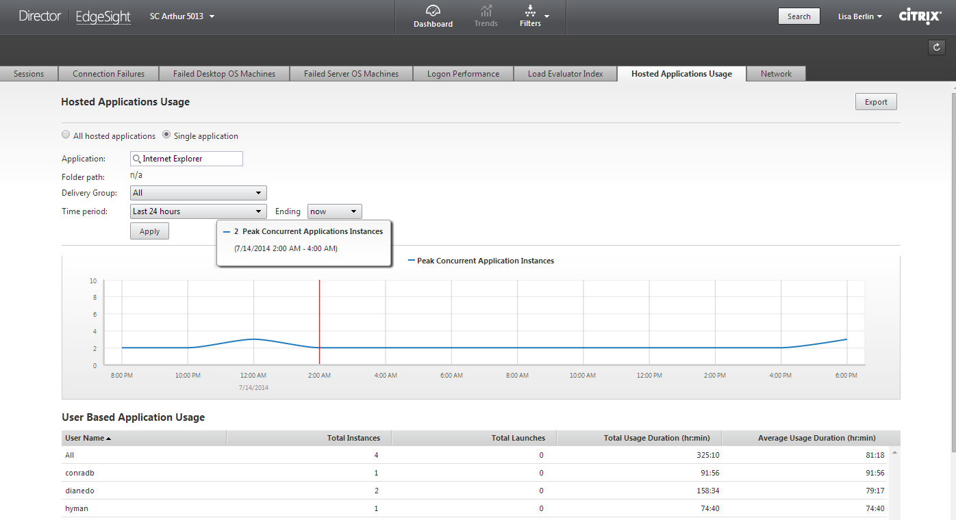Click the Export button
956x520 pixels.
tap(876, 102)
